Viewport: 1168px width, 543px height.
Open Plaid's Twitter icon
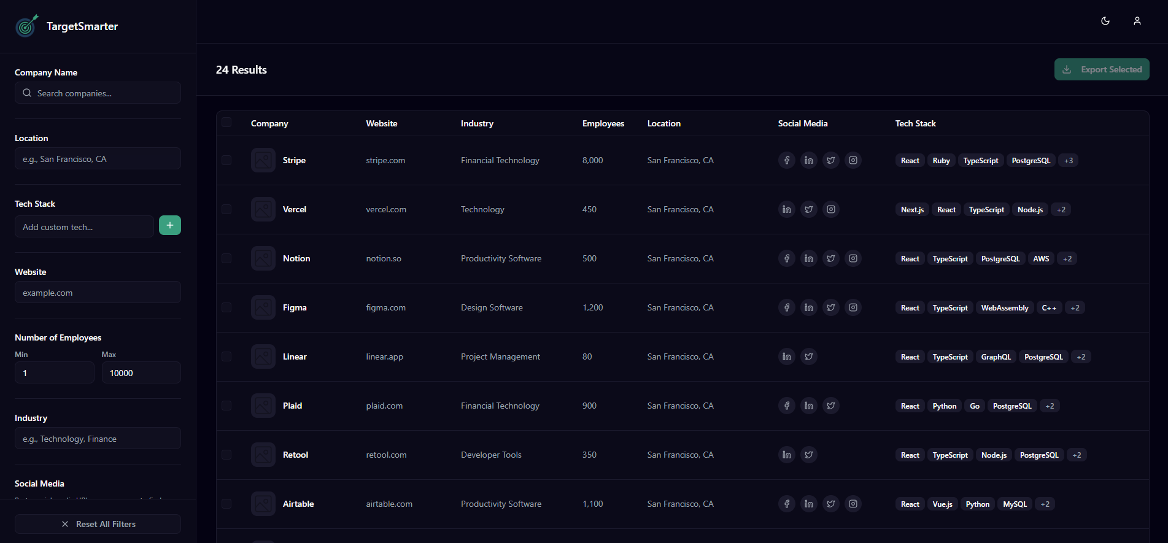click(831, 406)
